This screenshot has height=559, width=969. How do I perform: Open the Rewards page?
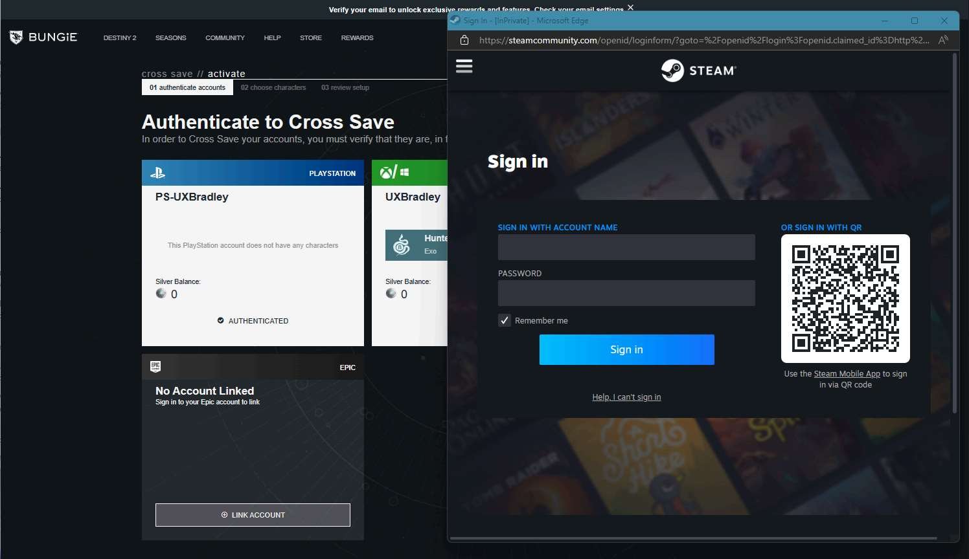tap(357, 38)
